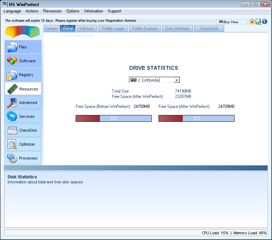Click the Total Size label
This screenshot has width=272, height=240.
(120, 91)
